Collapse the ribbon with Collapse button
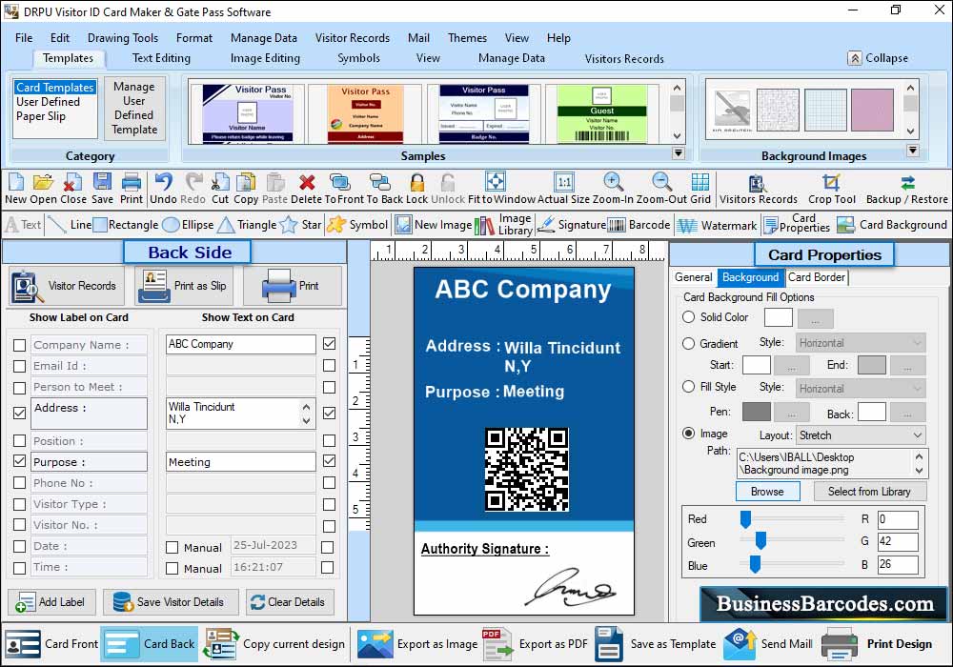Image resolution: width=953 pixels, height=667 pixels. 879,58
